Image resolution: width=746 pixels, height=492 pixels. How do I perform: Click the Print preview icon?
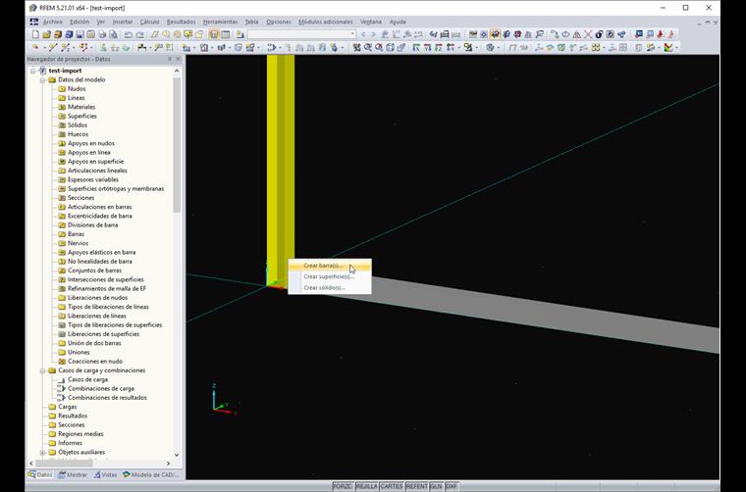(x=113, y=34)
